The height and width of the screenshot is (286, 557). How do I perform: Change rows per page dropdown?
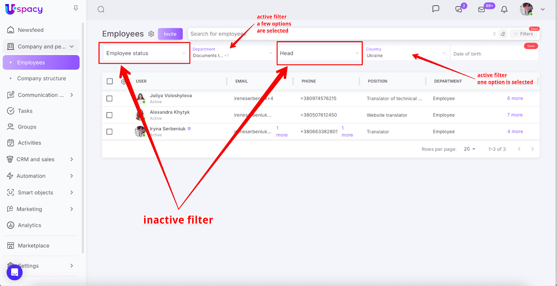point(469,149)
